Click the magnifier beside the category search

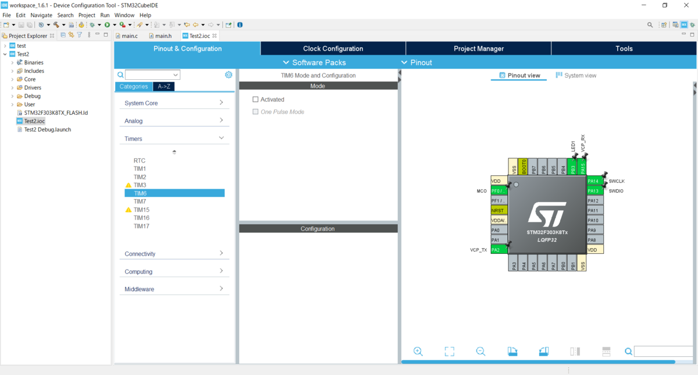[120, 75]
